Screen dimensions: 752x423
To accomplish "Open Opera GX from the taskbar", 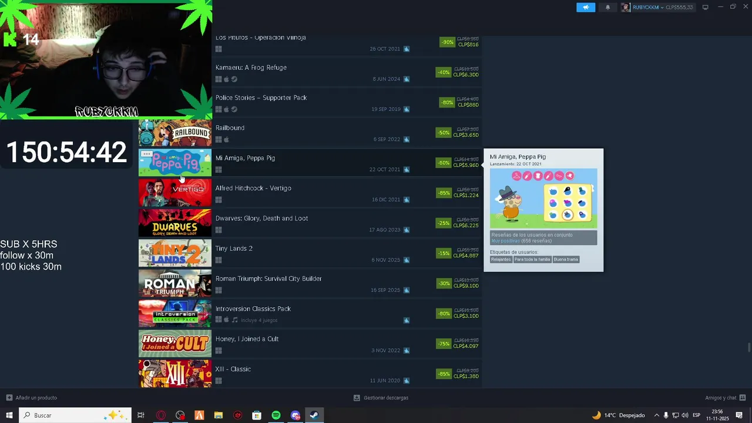I will coord(160,415).
